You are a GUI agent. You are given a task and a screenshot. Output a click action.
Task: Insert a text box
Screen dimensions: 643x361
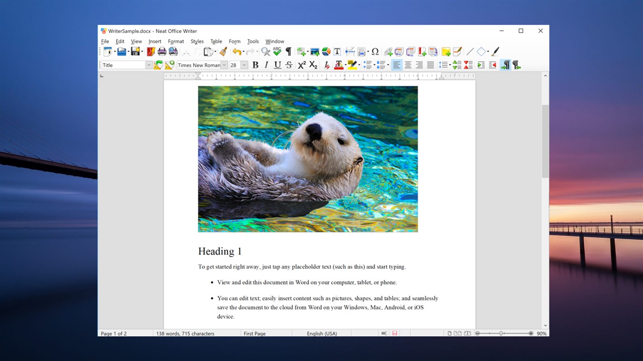pyautogui.click(x=337, y=51)
